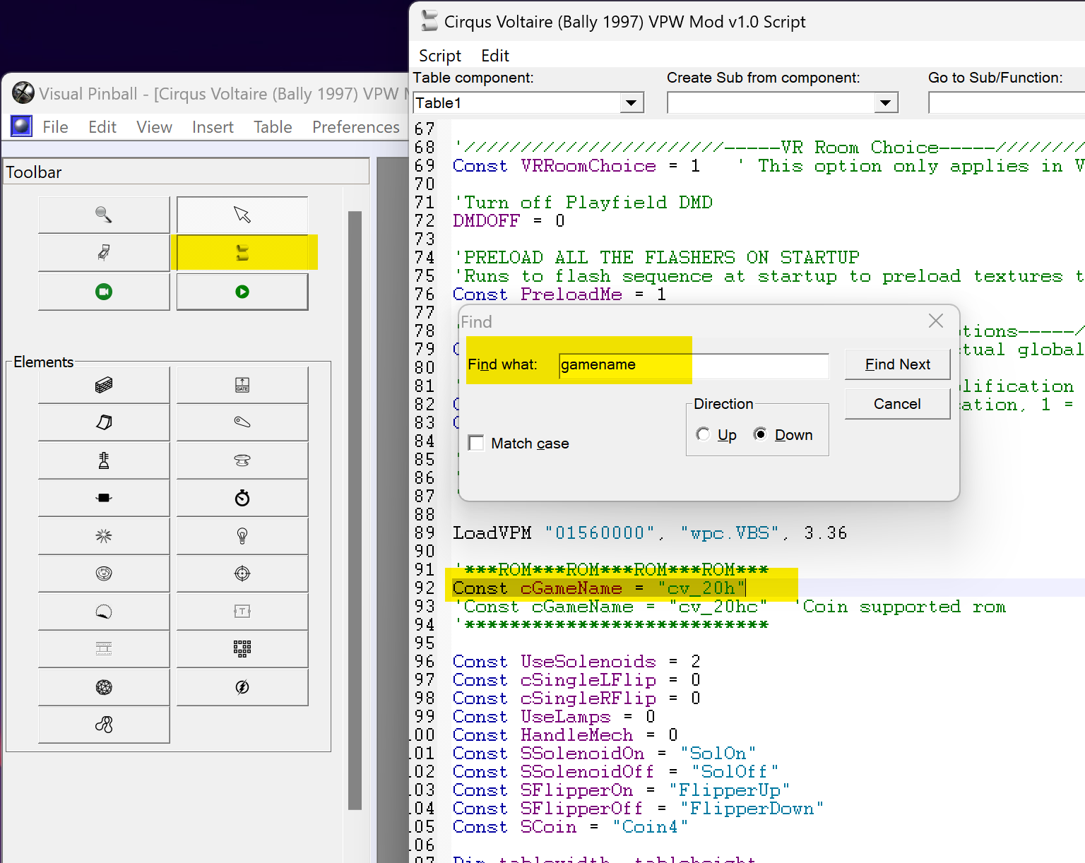
Task: Open the Create Sub from component dropdown
Action: tap(887, 102)
